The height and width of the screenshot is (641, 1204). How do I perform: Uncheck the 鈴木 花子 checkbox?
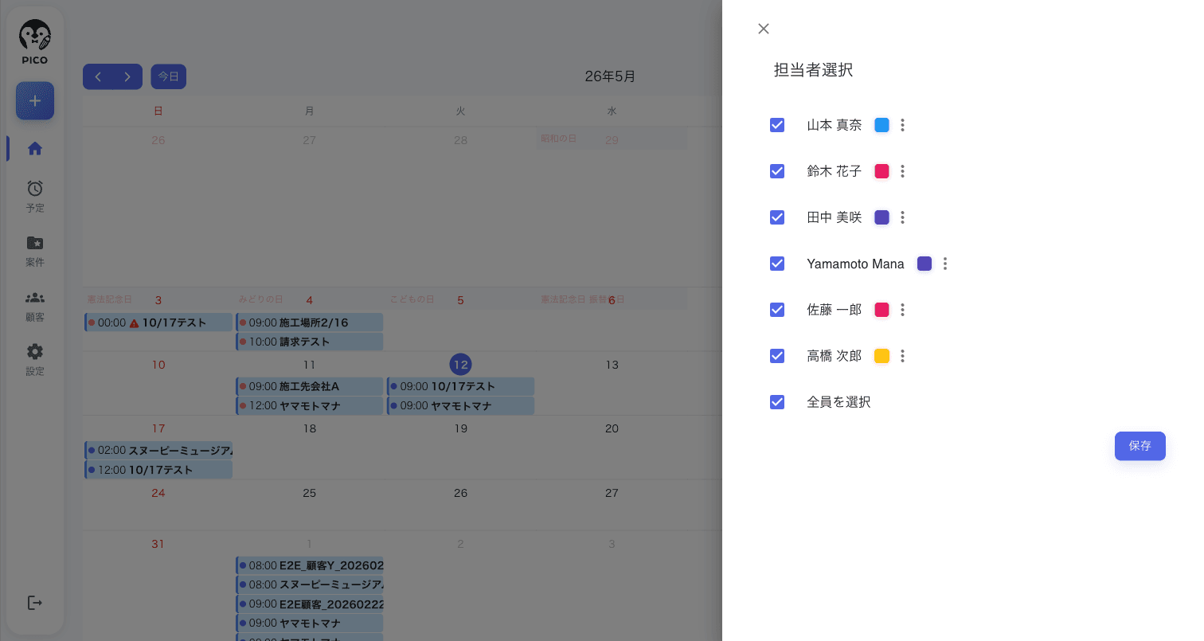pos(777,171)
